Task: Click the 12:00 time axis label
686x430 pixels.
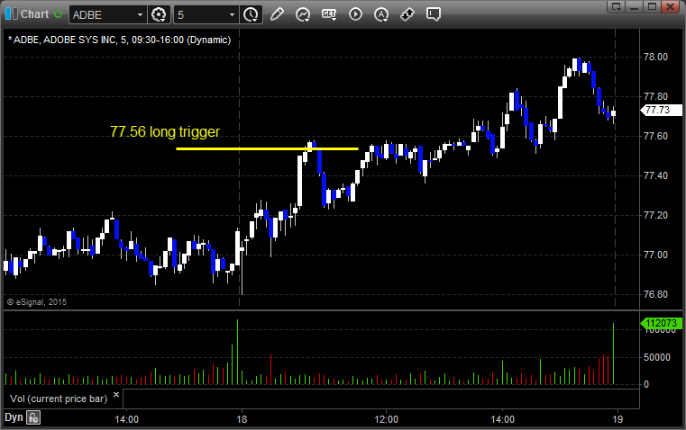Action: (x=387, y=419)
